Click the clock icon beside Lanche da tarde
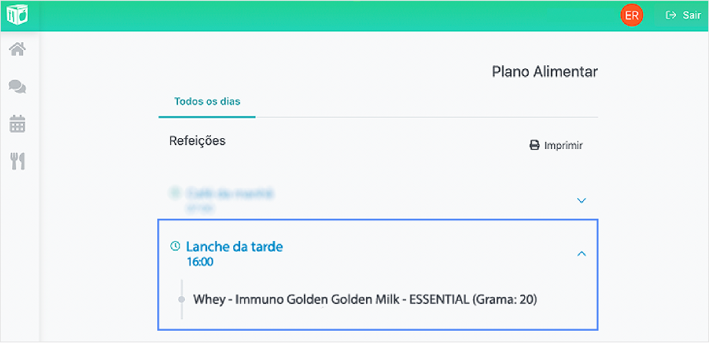 point(175,246)
